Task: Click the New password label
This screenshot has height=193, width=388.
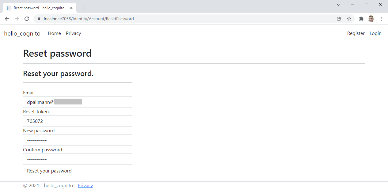Action: pos(39,131)
